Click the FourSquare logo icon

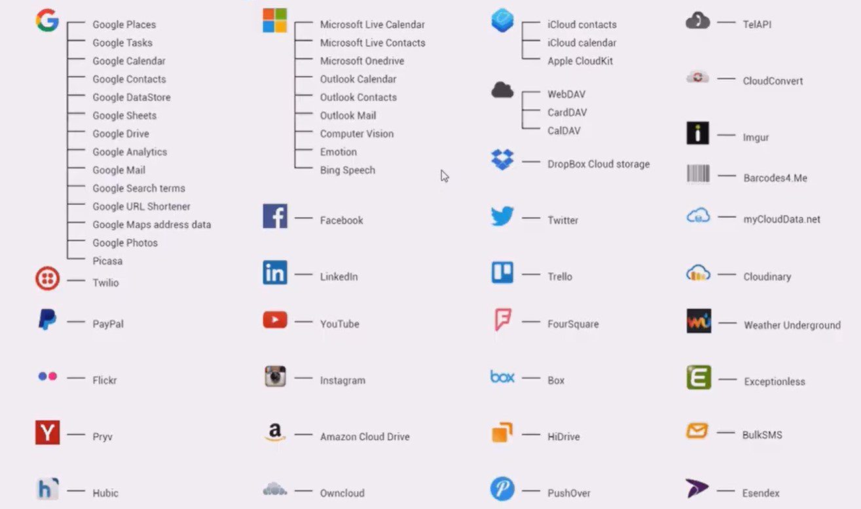[x=502, y=320]
